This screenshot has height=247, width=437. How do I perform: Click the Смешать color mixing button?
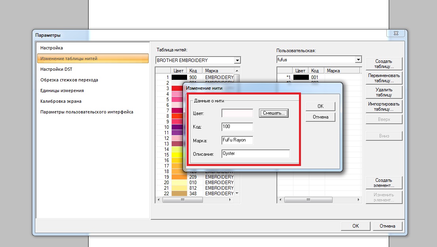click(x=274, y=113)
